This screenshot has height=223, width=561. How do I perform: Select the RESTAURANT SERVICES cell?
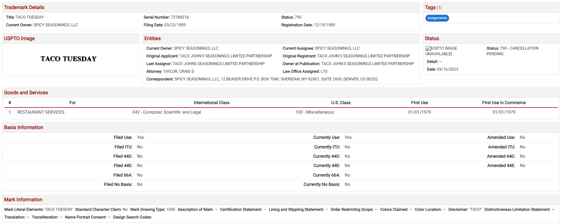coord(41,112)
